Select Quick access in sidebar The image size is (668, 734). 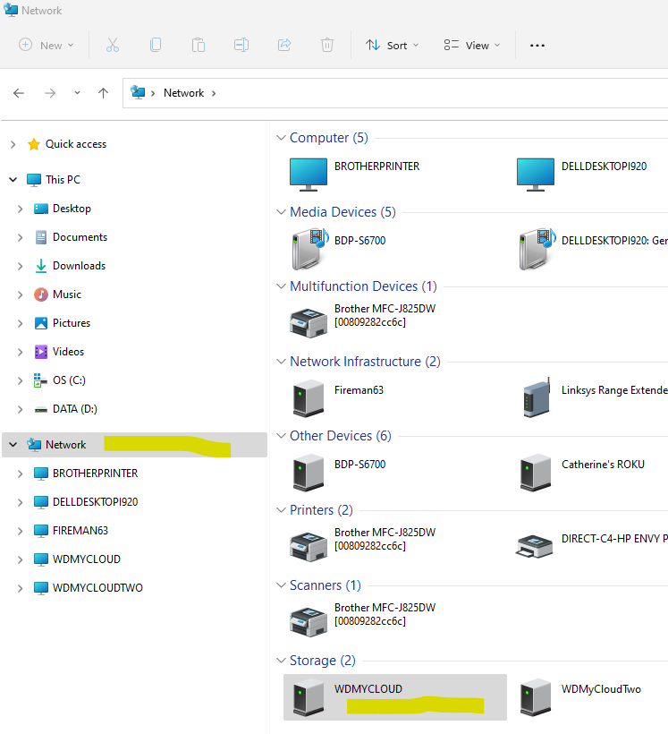(76, 144)
